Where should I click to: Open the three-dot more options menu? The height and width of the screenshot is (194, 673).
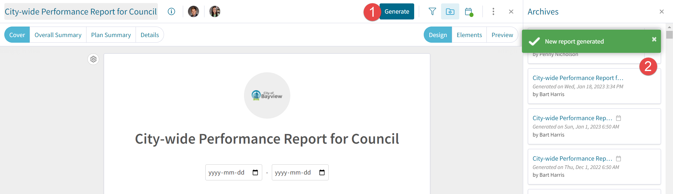[x=493, y=11]
